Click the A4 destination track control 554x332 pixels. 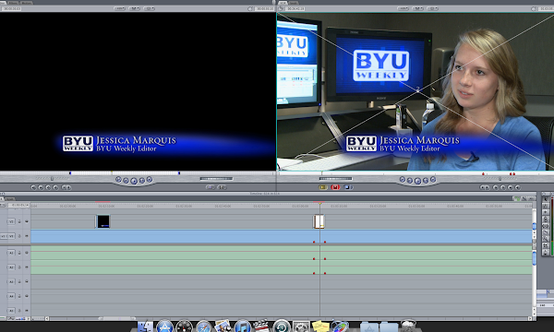tap(11, 296)
